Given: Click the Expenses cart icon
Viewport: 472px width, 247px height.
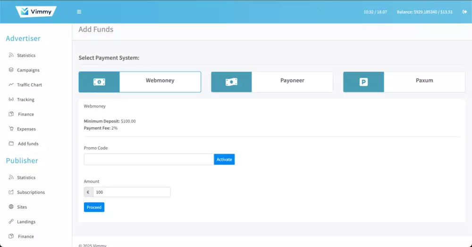Looking at the screenshot, I should click(11, 129).
